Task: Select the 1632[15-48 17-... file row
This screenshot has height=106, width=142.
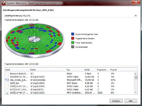Action: [69, 93]
